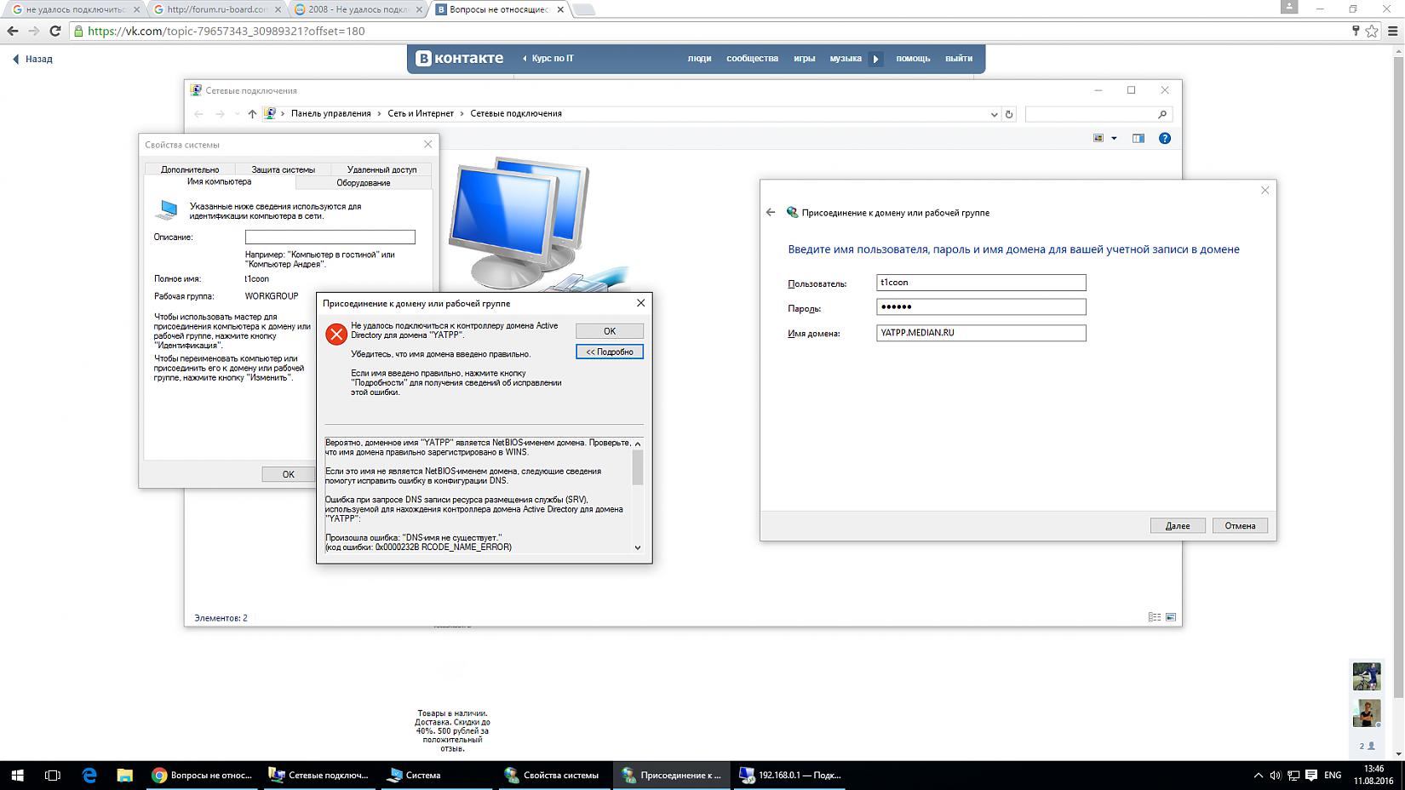
Task: Switch to the first Google search tab
Action: point(76,9)
